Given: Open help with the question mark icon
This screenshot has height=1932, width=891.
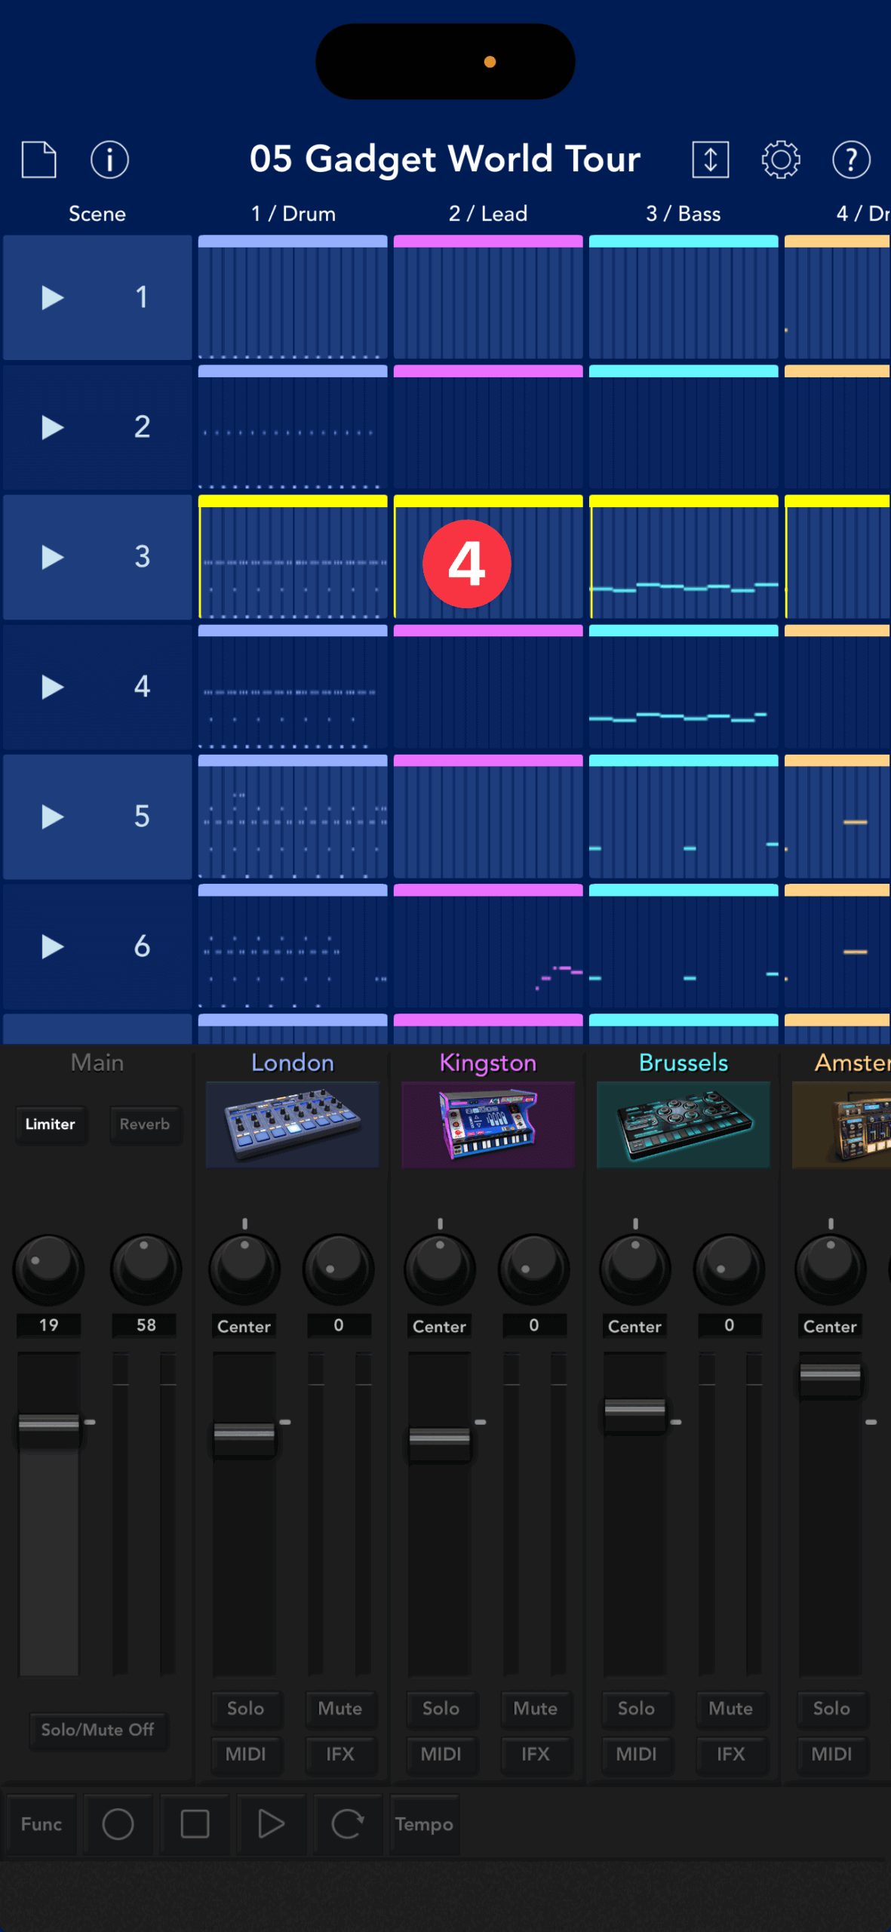Looking at the screenshot, I should coord(851,159).
